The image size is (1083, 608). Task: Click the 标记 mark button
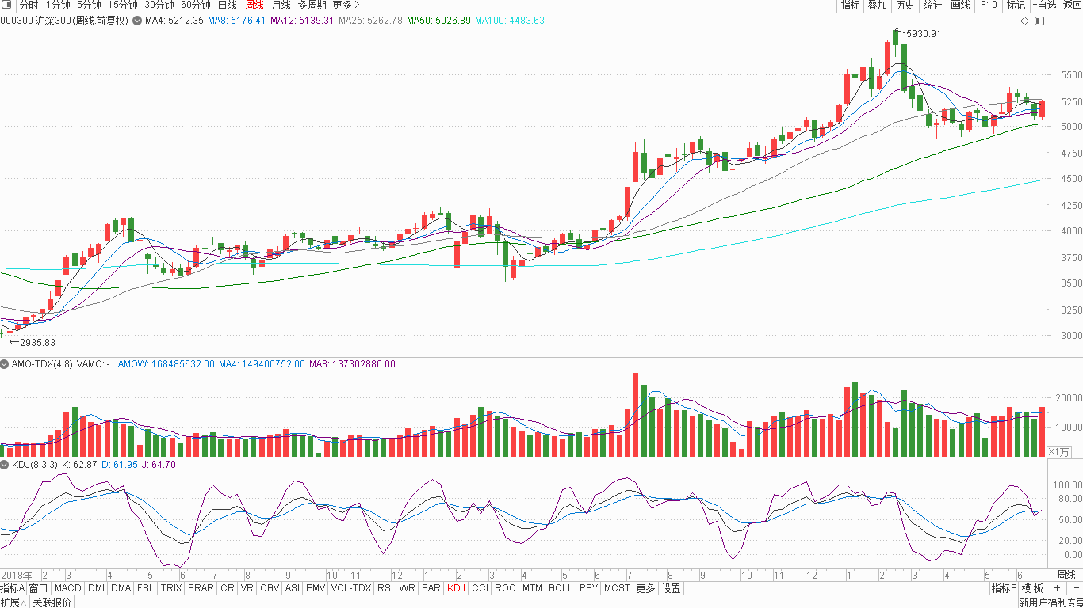click(1016, 5)
